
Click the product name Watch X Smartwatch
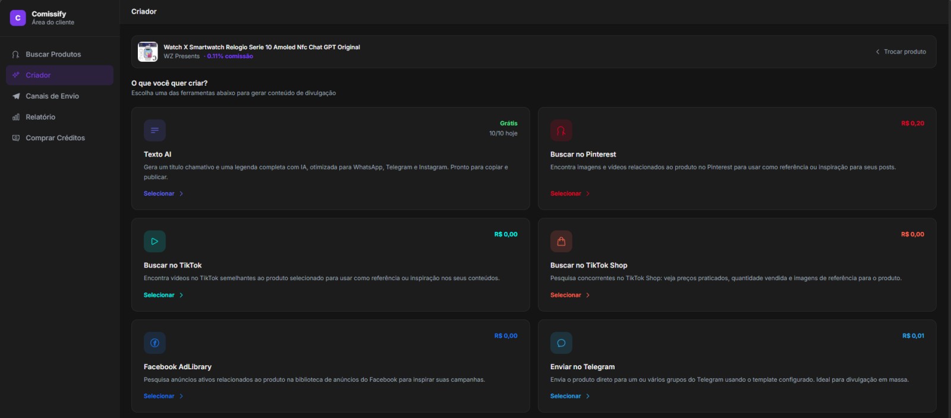262,47
